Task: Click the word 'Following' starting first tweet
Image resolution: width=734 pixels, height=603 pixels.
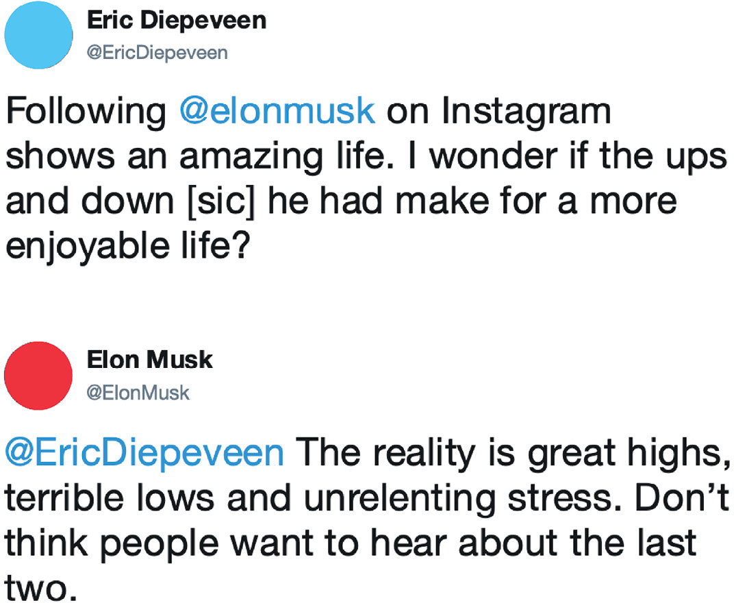Action: pyautogui.click(x=86, y=113)
